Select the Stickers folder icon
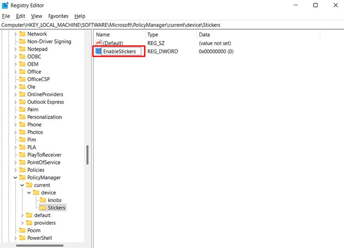The width and height of the screenshot is (344, 248). pyautogui.click(x=43, y=208)
